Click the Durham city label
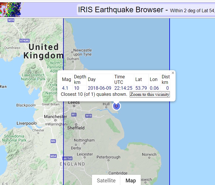Viewport: 215px width, 185px height. click(x=73, y=59)
